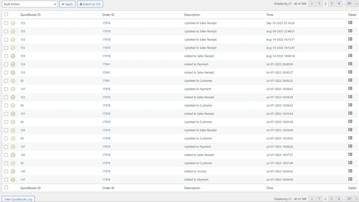Click QuickBooks ID column header at top
The image size is (359, 202).
pos(31,15)
